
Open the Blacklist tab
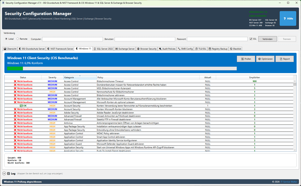235,49
